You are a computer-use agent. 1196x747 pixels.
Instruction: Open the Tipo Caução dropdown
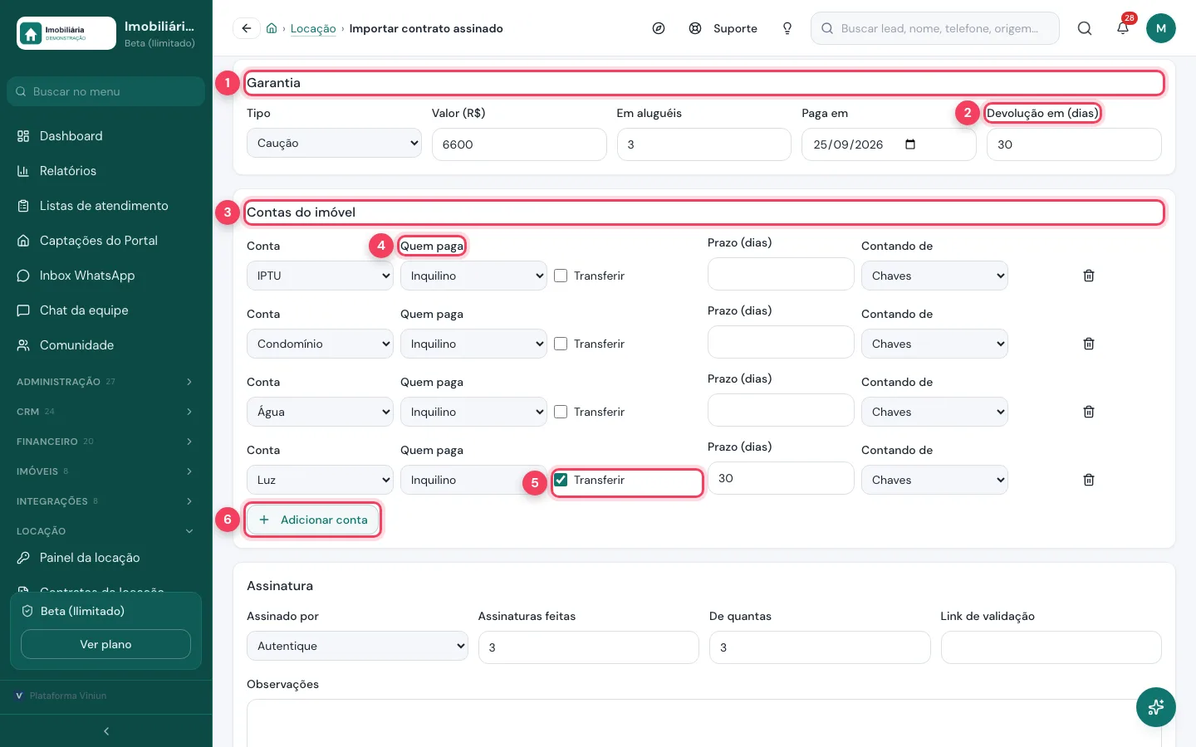click(334, 143)
